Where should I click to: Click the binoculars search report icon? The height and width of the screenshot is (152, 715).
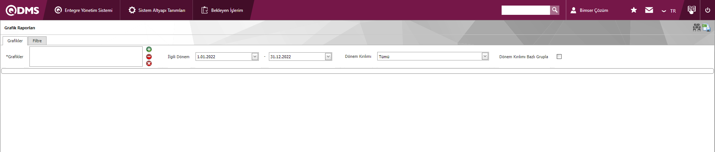(x=696, y=28)
